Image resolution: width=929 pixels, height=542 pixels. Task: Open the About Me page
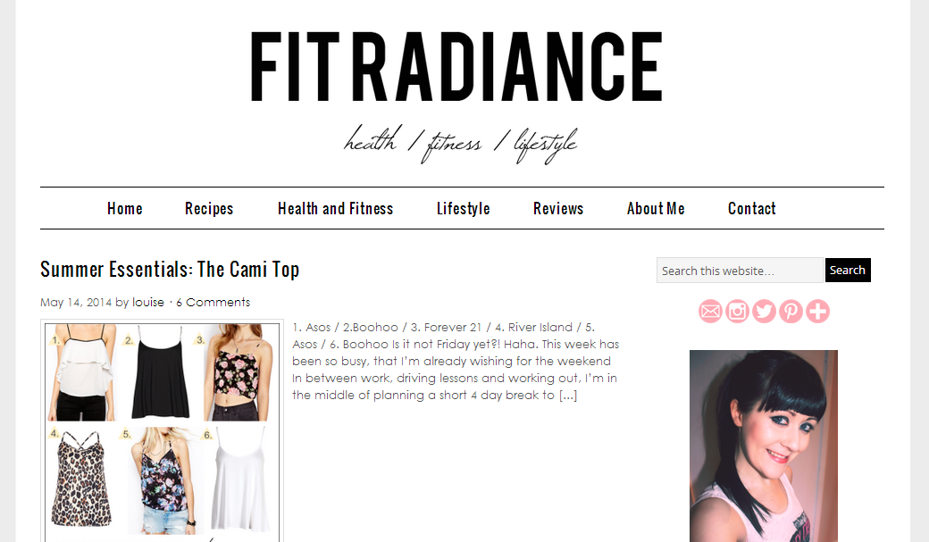click(x=656, y=209)
